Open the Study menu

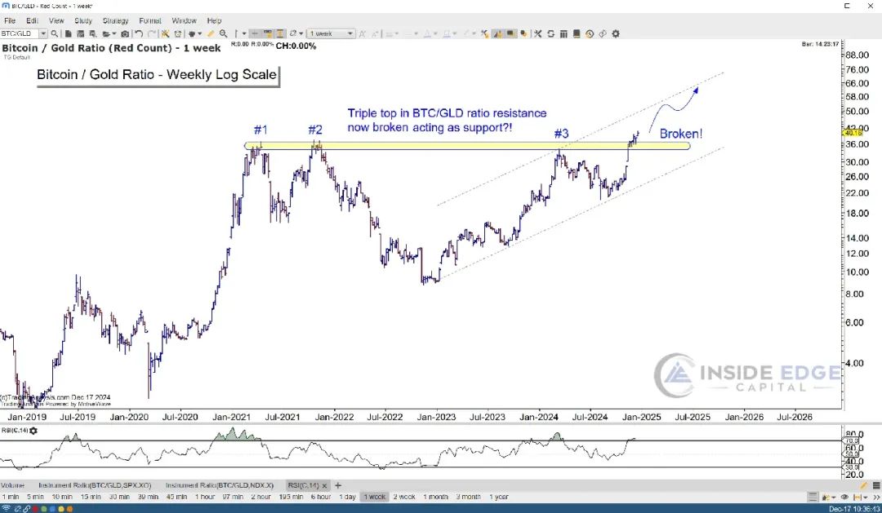coord(83,20)
